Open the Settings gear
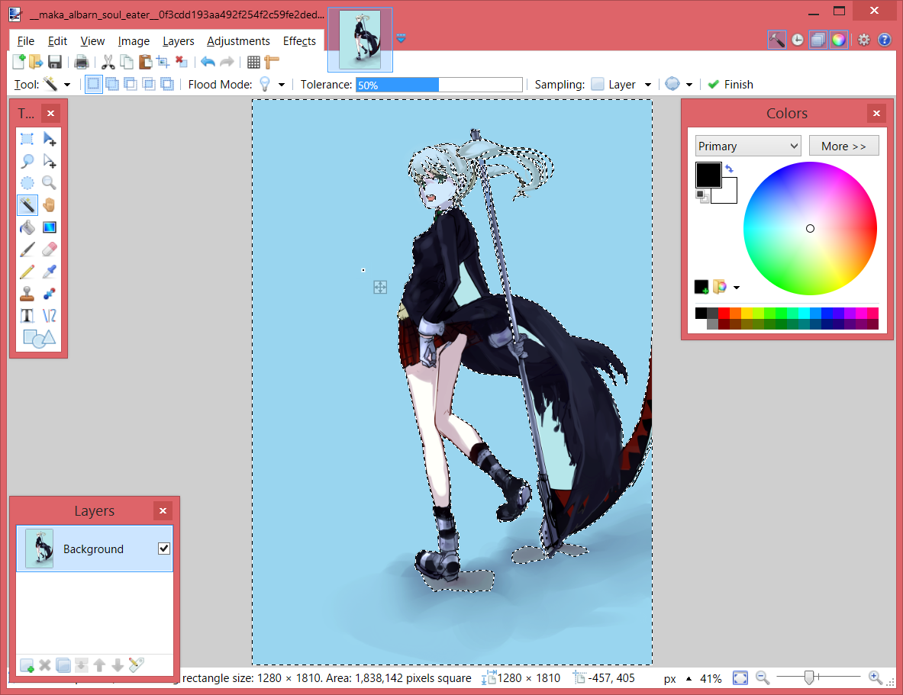Screen dimensions: 903x695 [864, 40]
